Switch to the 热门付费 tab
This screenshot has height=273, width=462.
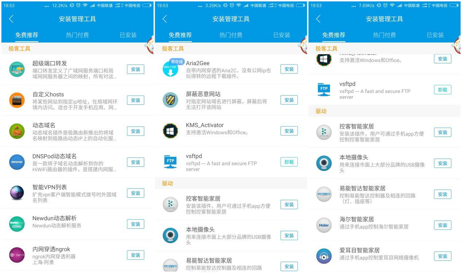77,35
